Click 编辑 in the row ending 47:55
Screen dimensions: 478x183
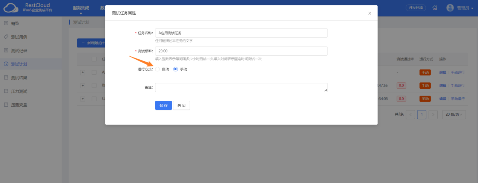click(443, 86)
